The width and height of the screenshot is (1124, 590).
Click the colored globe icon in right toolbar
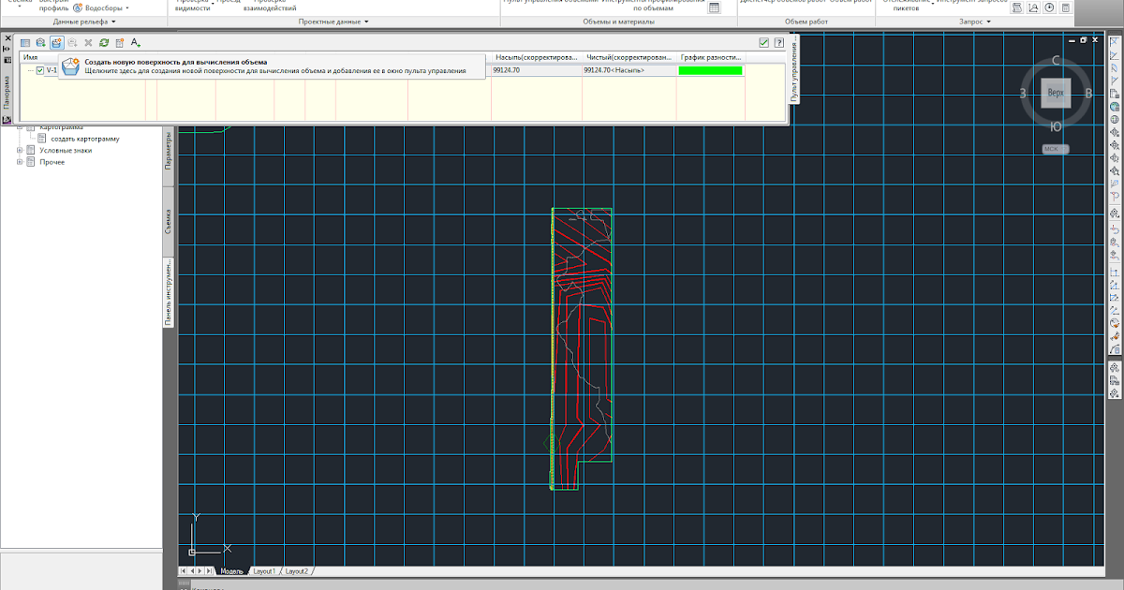pyautogui.click(x=1115, y=106)
